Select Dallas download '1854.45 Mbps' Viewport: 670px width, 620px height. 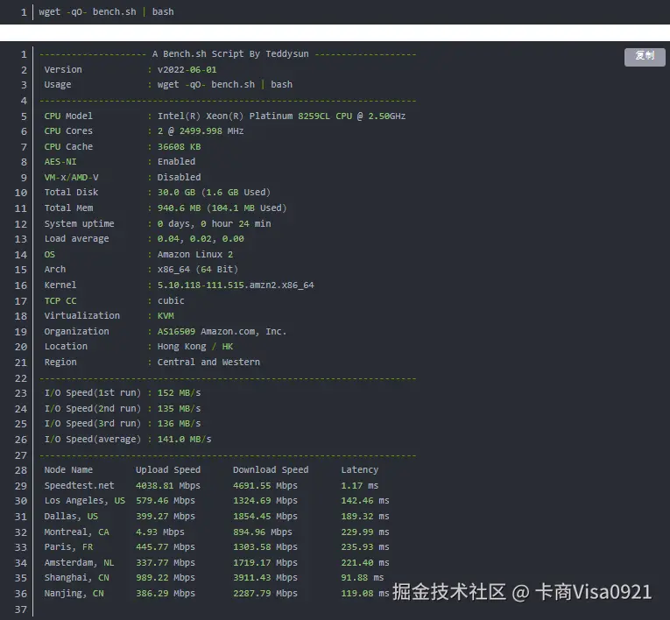click(x=265, y=517)
